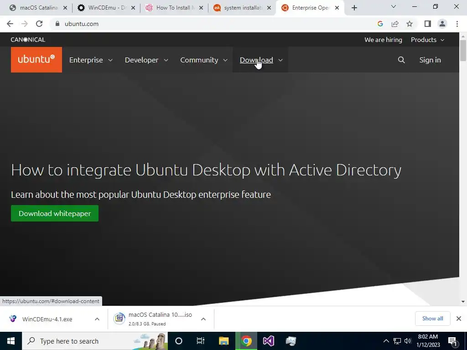Open Visual Studio from taskbar
The image size is (467, 350).
pyautogui.click(x=268, y=341)
